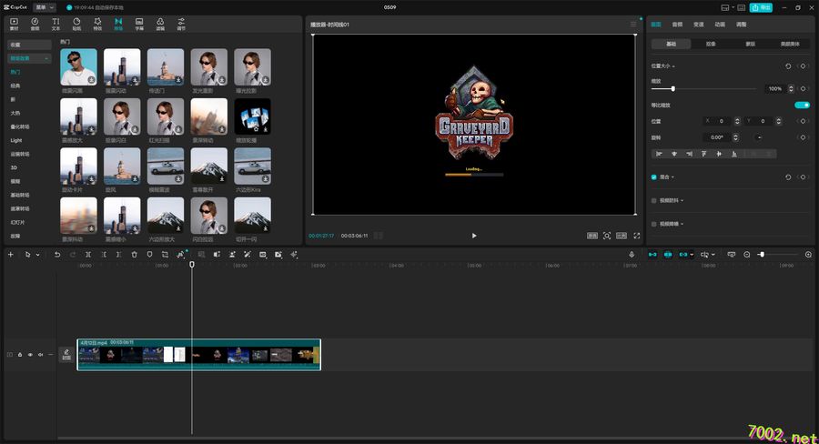Enable the video stabilization checkbox
Image resolution: width=819 pixels, height=444 pixels.
tap(654, 200)
